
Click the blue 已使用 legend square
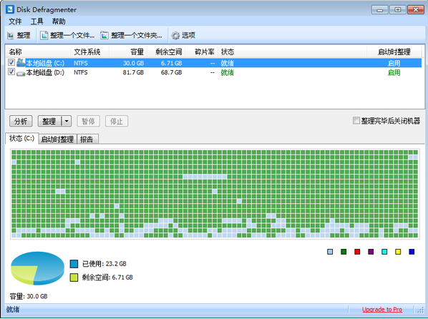[74, 264]
